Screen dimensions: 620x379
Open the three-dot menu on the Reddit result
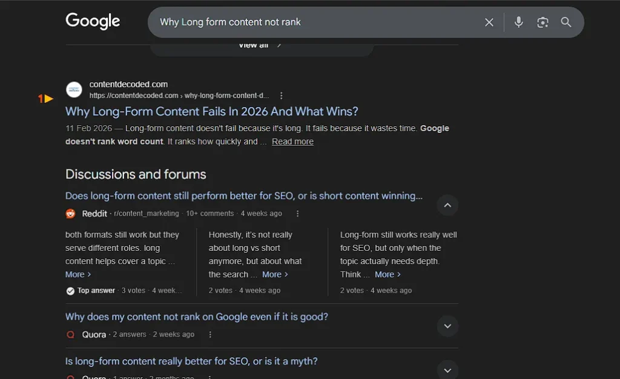pyautogui.click(x=297, y=213)
